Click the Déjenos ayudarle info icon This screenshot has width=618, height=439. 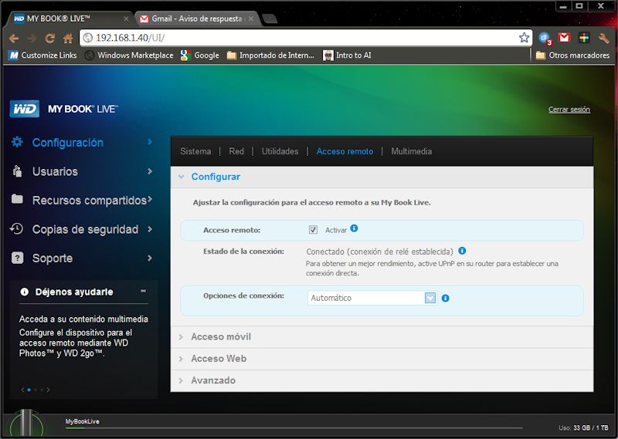click(x=25, y=292)
